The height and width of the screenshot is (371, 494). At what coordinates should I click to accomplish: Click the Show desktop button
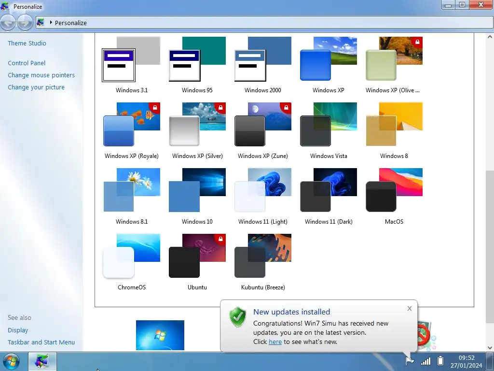point(490,361)
